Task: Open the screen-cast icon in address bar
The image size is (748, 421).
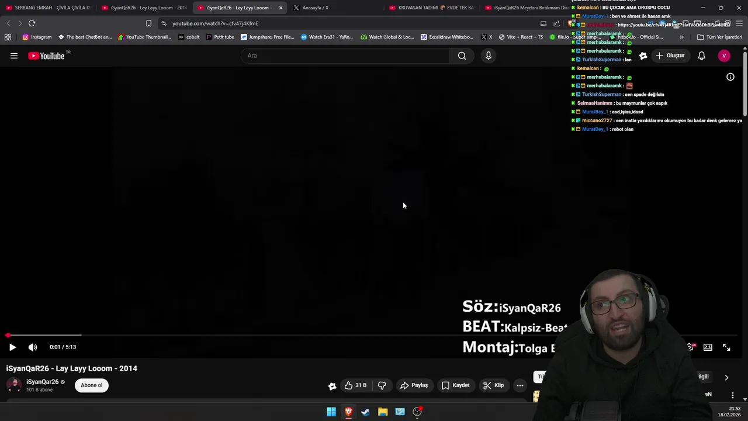Action: pyautogui.click(x=543, y=23)
